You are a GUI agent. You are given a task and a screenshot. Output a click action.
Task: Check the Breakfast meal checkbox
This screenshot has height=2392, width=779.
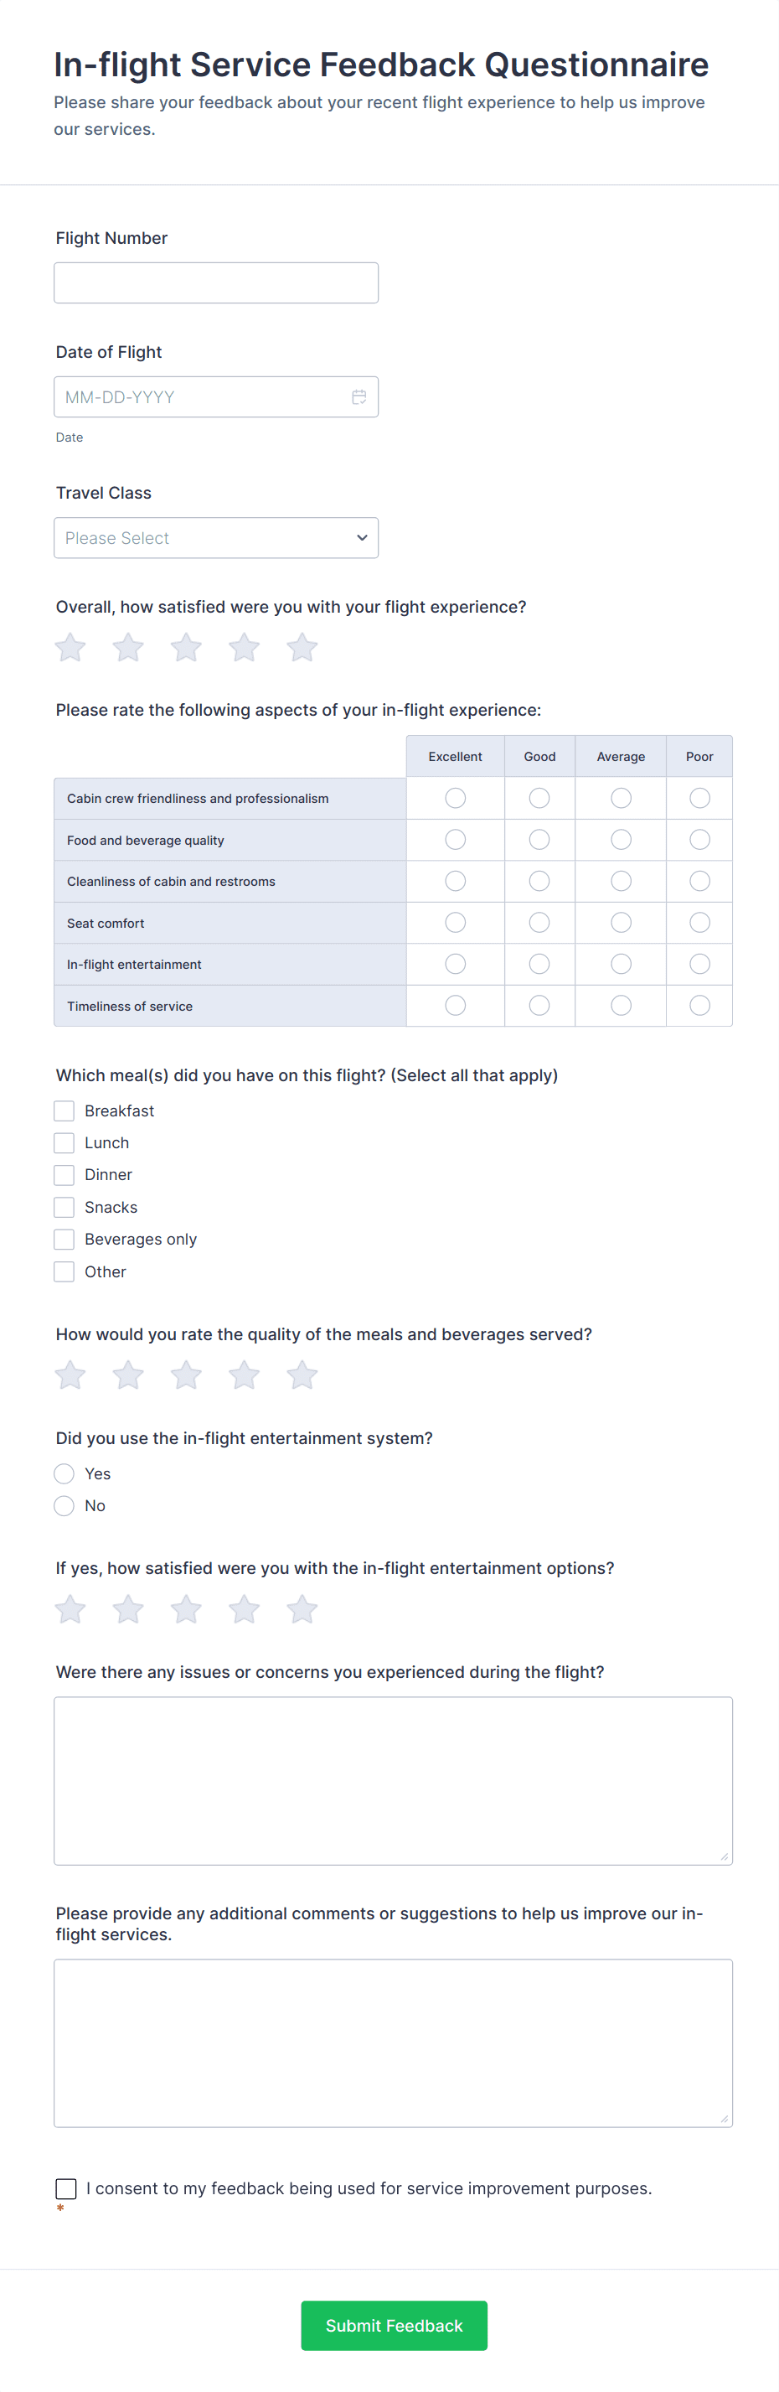pyautogui.click(x=64, y=1111)
